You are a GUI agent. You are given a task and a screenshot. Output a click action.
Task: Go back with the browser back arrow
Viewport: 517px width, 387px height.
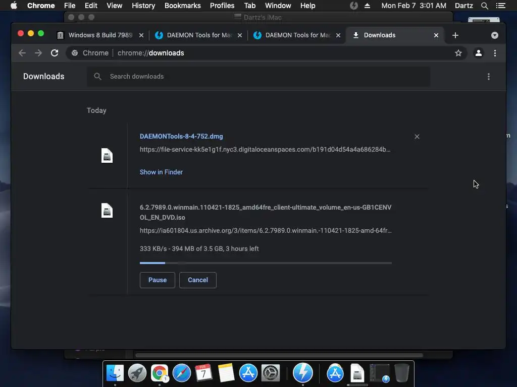point(22,53)
